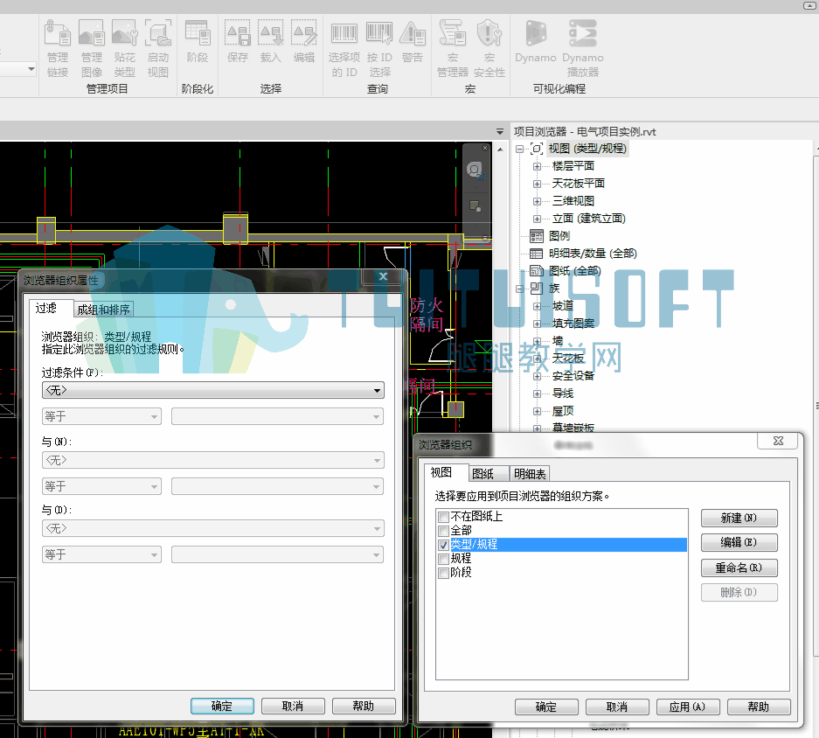Open the Warnings review tool
This screenshot has height=738, width=819.
click(x=413, y=41)
